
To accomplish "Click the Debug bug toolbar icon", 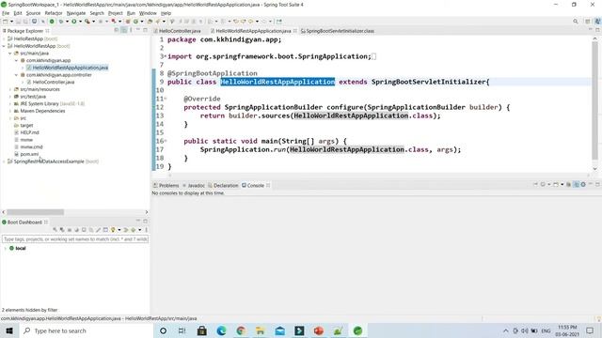I will click(x=60, y=22).
